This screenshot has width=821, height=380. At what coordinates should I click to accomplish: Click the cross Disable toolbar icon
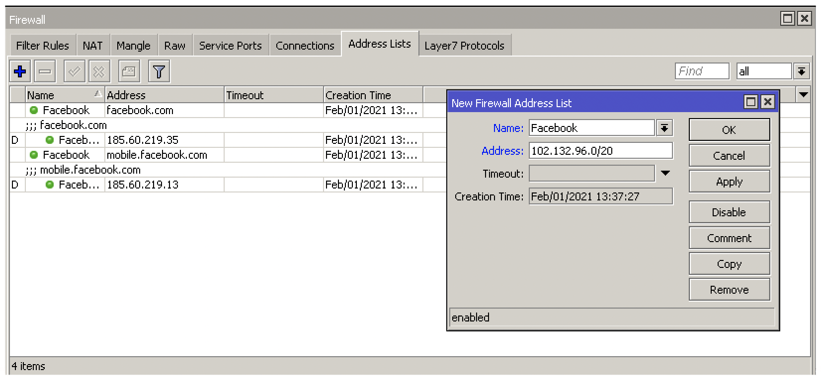[x=99, y=72]
